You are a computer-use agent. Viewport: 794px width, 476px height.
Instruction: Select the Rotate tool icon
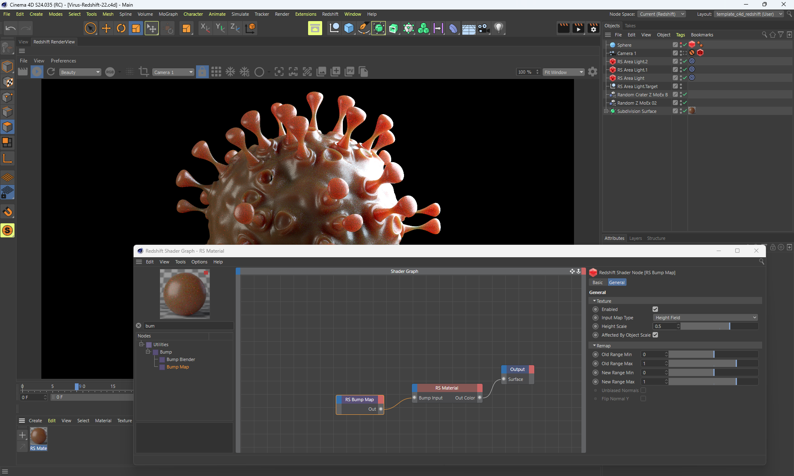pyautogui.click(x=121, y=28)
